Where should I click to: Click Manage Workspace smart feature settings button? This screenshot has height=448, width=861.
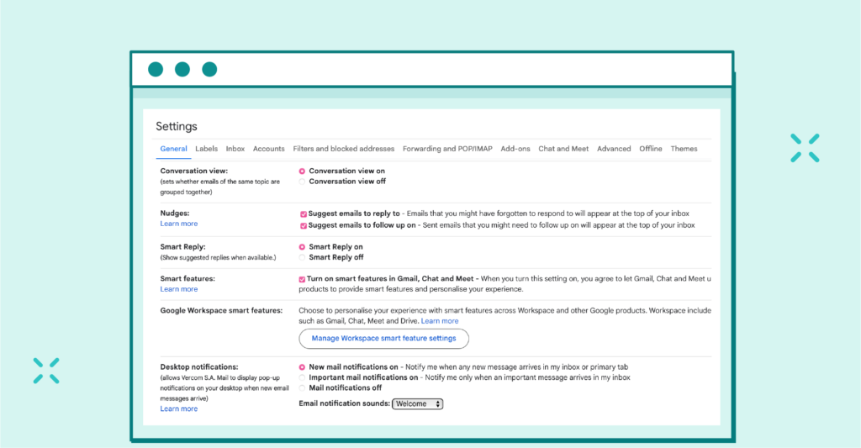[x=383, y=339]
